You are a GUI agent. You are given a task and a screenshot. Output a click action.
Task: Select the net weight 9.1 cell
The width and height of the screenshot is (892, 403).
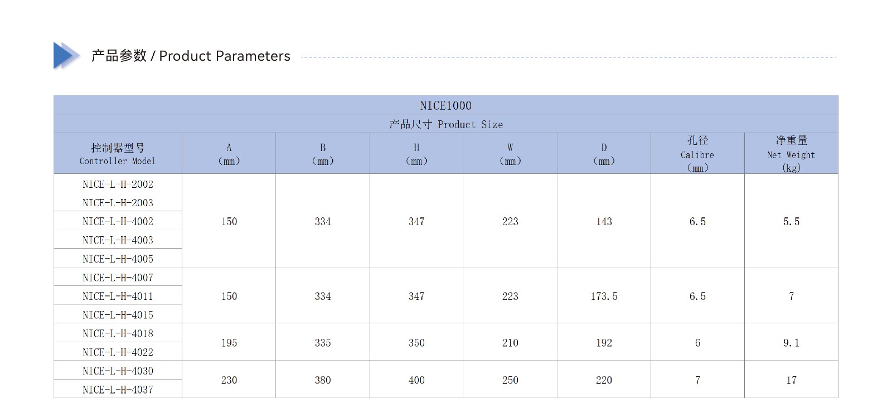[791, 342]
